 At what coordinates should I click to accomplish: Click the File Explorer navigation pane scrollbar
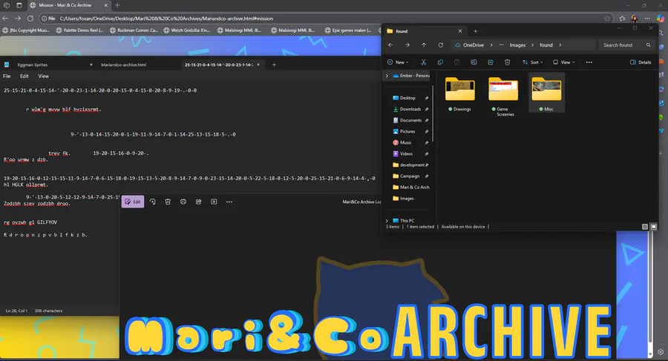[x=433, y=113]
